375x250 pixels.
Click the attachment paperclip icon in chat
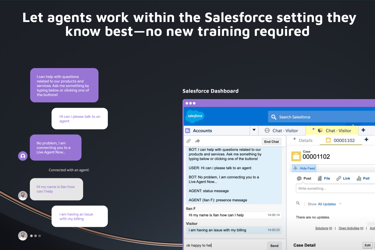click(x=189, y=141)
